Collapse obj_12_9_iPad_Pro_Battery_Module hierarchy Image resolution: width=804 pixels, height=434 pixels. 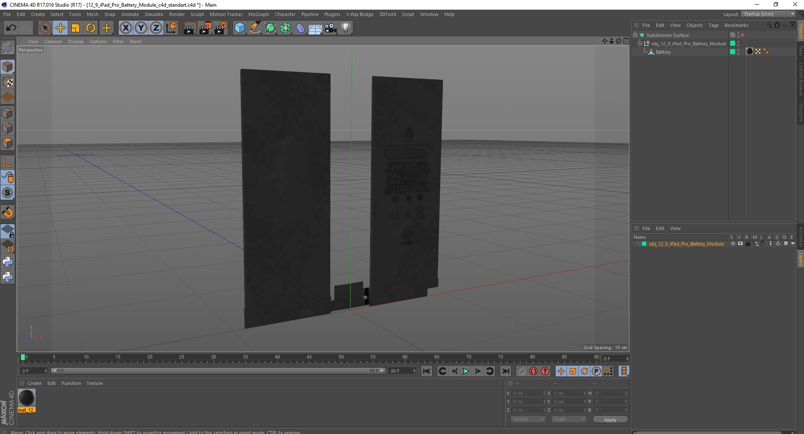(x=640, y=43)
